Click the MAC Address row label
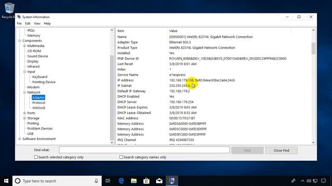 point(128,118)
